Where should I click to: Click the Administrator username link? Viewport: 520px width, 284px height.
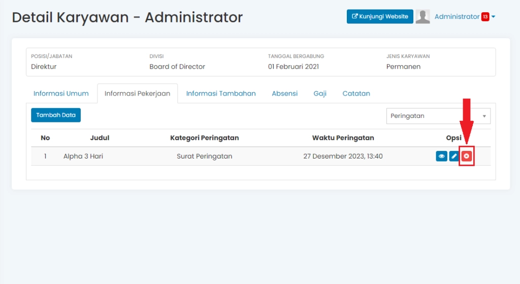click(x=457, y=17)
